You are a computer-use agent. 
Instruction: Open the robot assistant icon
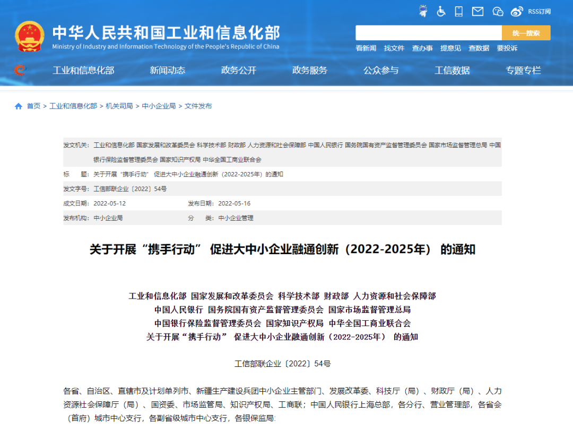pos(423,11)
